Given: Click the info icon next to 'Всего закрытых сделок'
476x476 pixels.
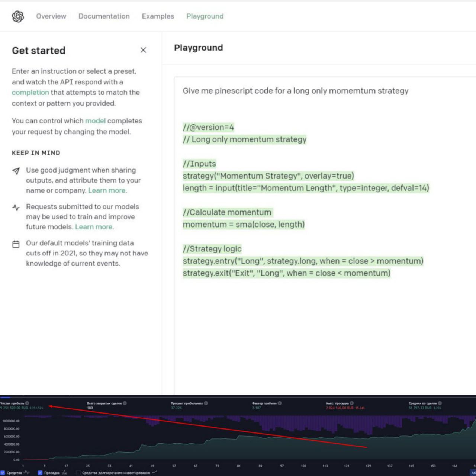Looking at the screenshot, I should pyautogui.click(x=125, y=403).
